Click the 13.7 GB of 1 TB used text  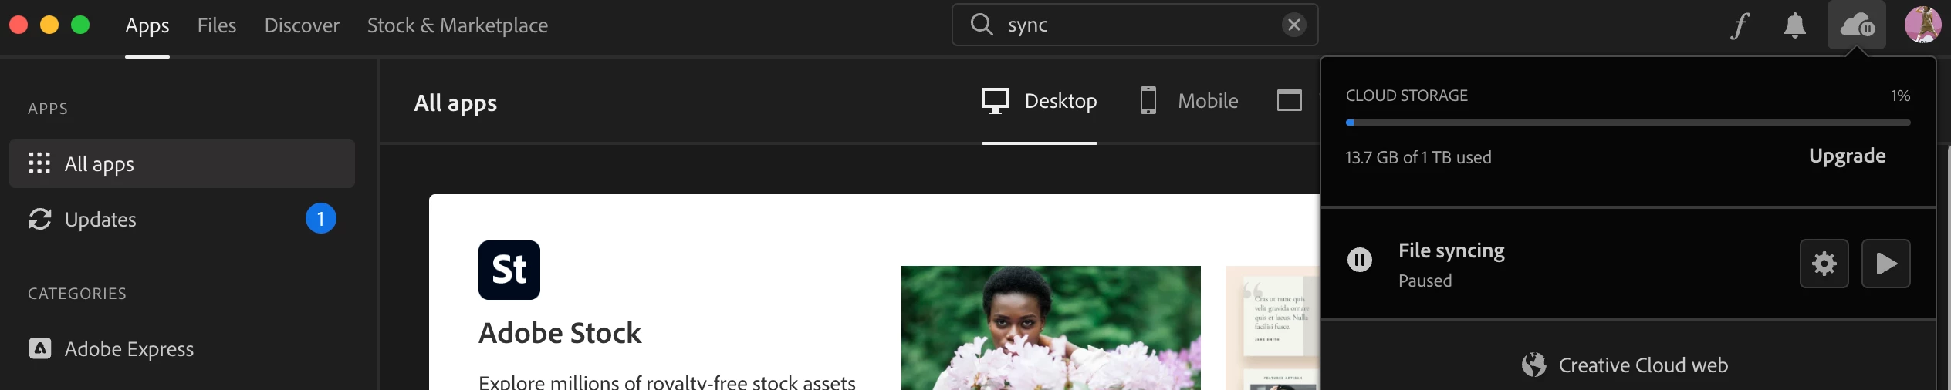coord(1418,157)
